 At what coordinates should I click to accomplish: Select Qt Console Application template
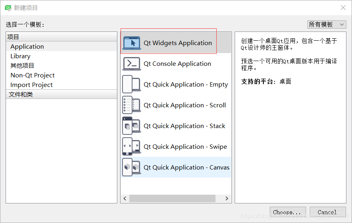(x=176, y=64)
